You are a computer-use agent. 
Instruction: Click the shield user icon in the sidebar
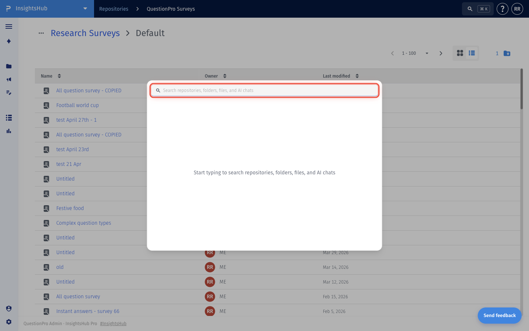point(9,309)
